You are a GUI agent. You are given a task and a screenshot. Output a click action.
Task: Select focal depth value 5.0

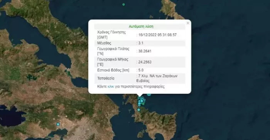[141, 70]
